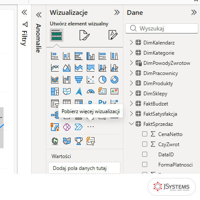Viewport: 200px width, 200px height.
Task: Click the DimSklepy table name
Action: (155, 94)
